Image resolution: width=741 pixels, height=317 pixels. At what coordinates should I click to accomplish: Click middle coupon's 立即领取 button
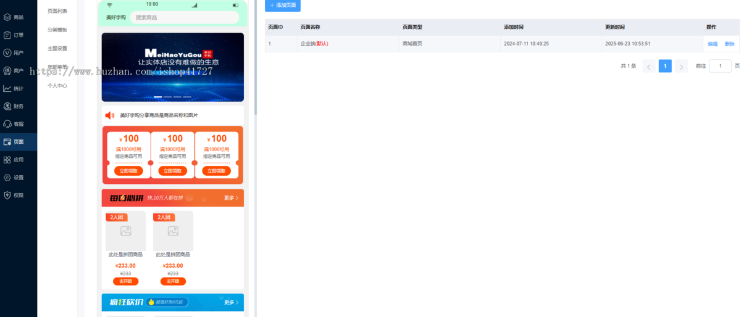click(173, 171)
